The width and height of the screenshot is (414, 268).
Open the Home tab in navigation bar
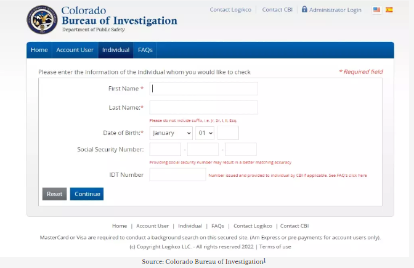pos(39,50)
